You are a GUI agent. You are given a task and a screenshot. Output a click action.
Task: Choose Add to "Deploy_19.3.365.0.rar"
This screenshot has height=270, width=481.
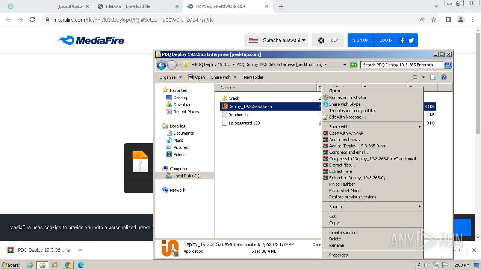372,146
